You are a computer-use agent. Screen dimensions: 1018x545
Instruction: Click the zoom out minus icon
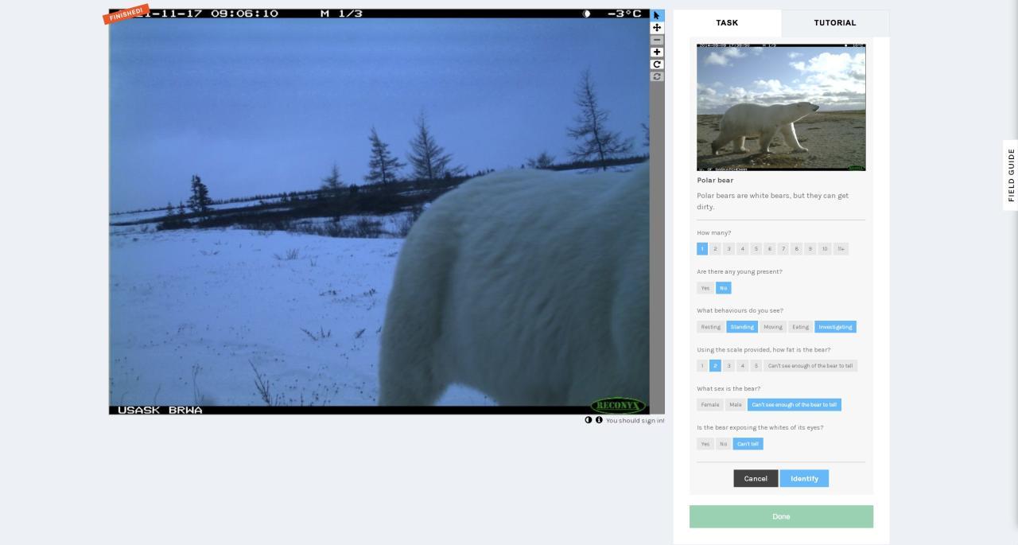(657, 40)
